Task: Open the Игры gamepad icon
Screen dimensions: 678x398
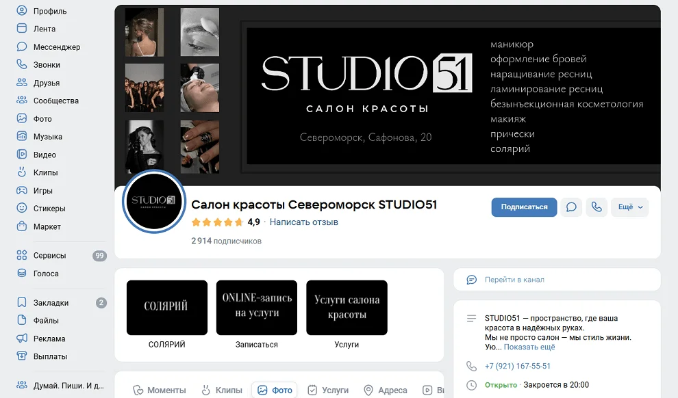Action: [22, 190]
